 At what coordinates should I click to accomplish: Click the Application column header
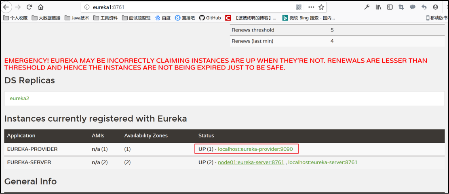[21, 135]
